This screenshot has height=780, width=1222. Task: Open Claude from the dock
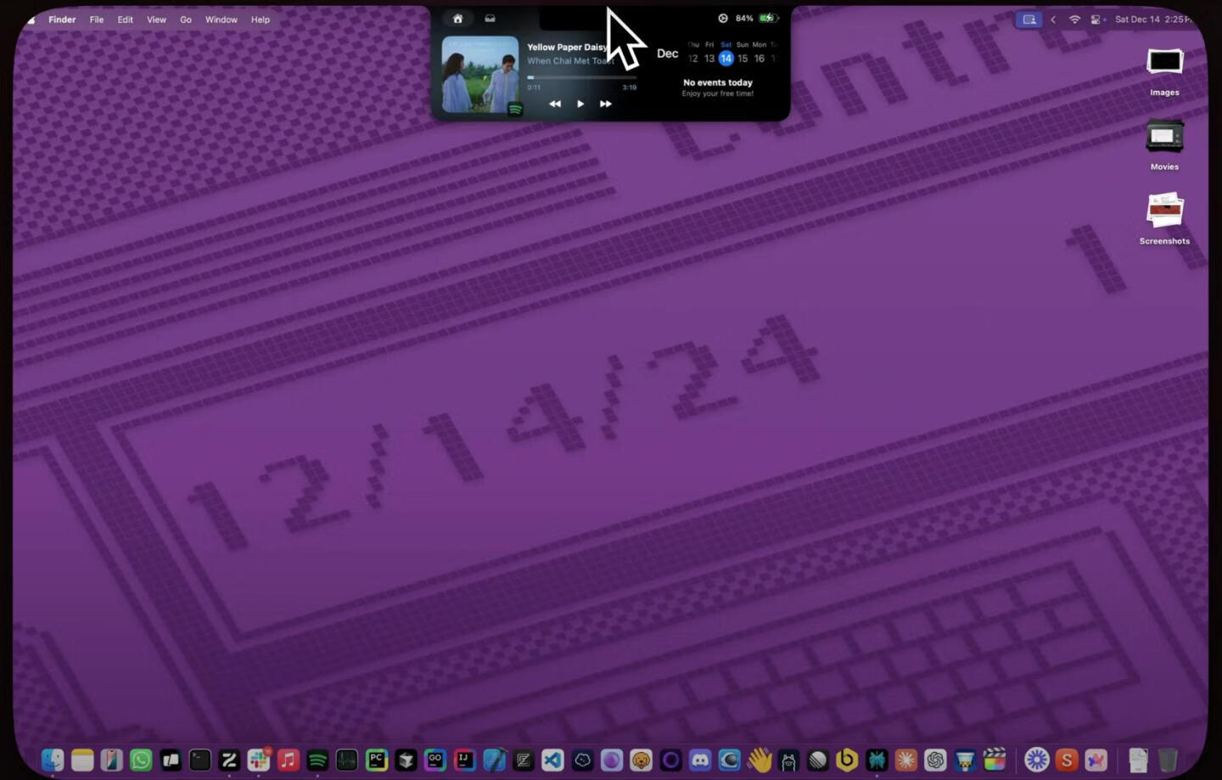coord(905,760)
